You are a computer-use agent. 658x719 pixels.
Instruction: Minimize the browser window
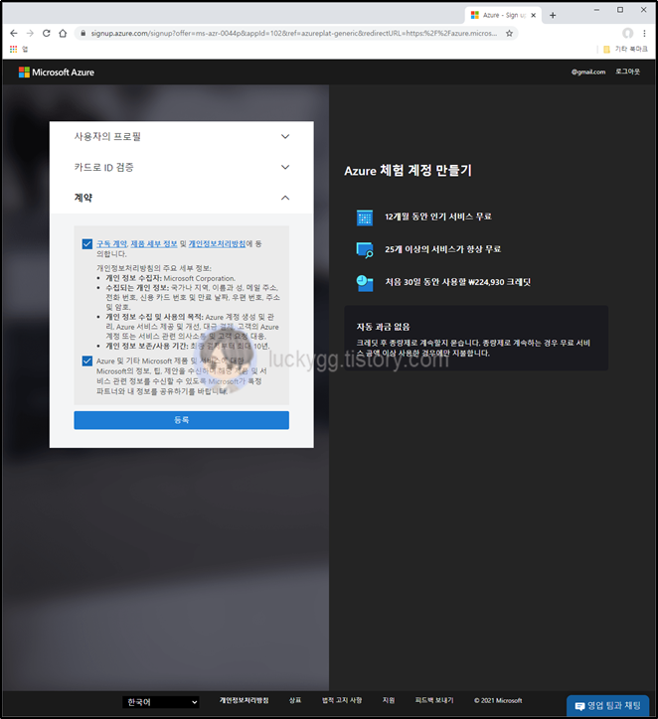click(596, 10)
